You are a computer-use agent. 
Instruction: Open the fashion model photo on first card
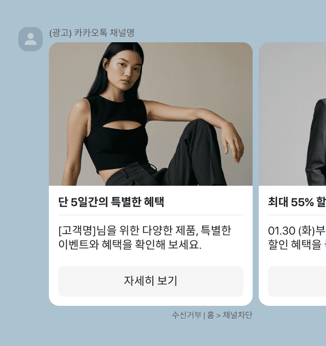(x=151, y=114)
